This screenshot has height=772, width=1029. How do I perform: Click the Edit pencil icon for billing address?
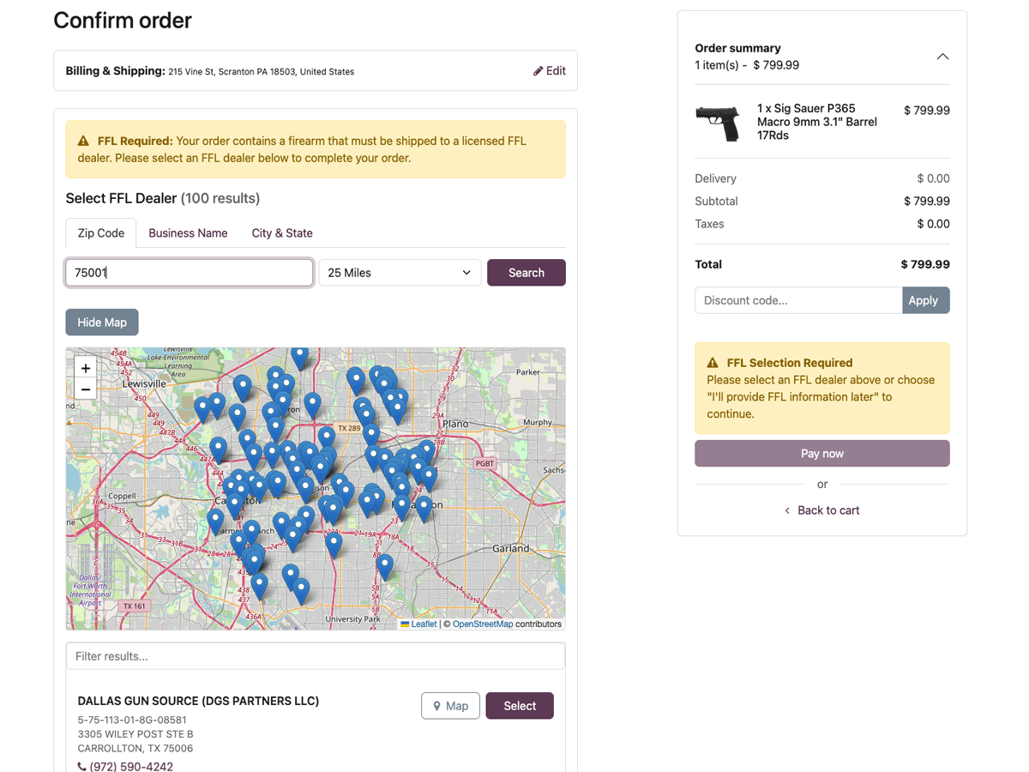coord(537,70)
